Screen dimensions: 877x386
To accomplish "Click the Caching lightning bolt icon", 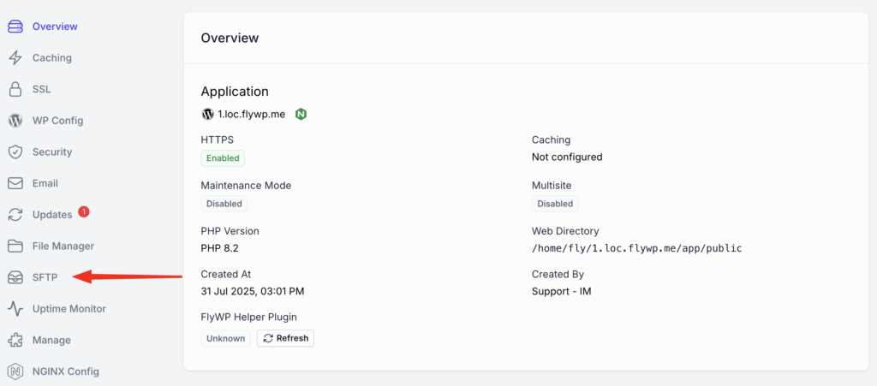I will pos(15,57).
